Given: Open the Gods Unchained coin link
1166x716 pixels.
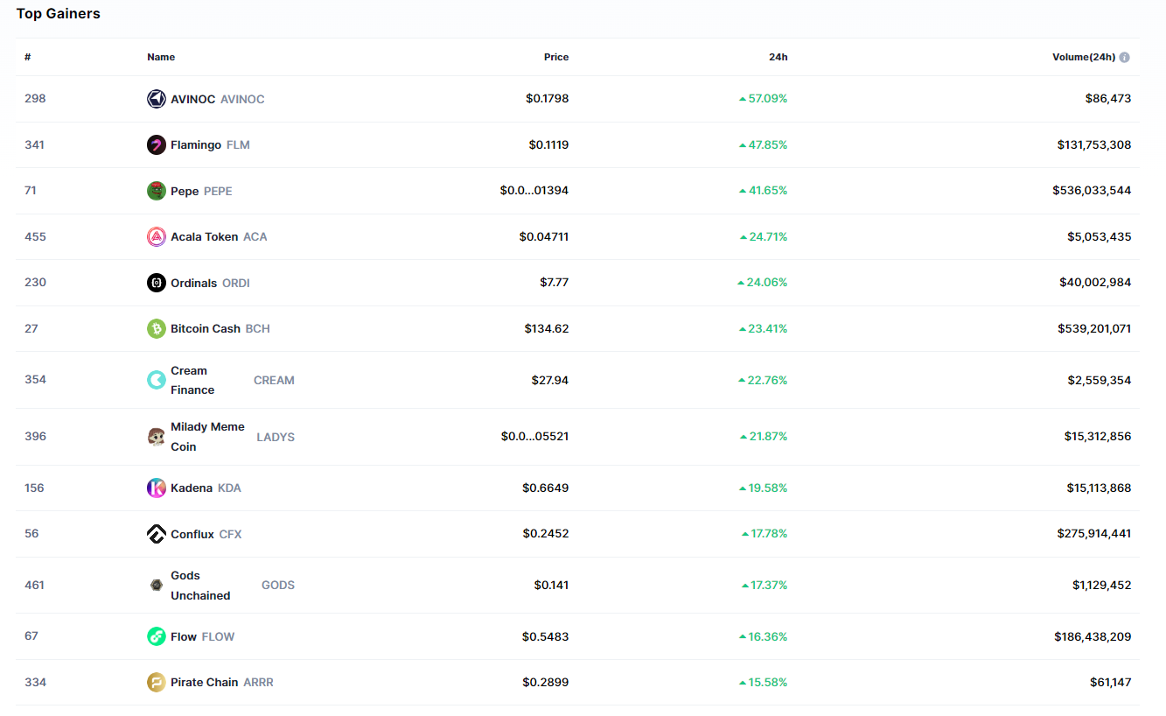Looking at the screenshot, I should click(x=200, y=585).
